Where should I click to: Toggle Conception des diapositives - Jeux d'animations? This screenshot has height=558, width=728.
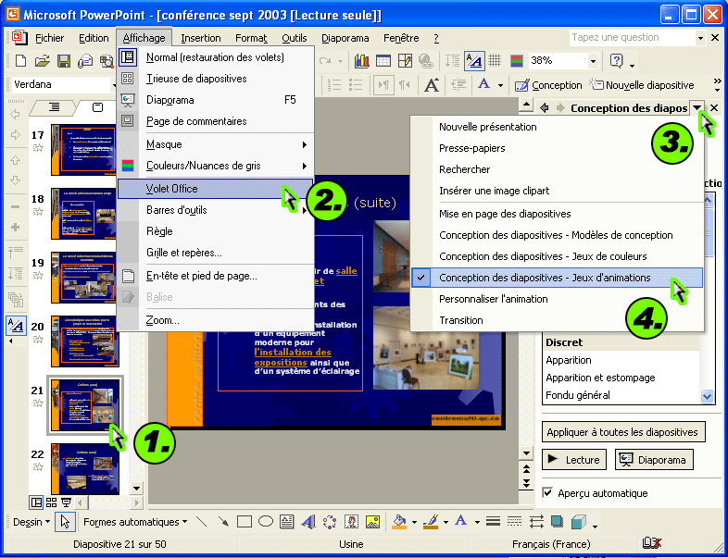tap(558, 278)
